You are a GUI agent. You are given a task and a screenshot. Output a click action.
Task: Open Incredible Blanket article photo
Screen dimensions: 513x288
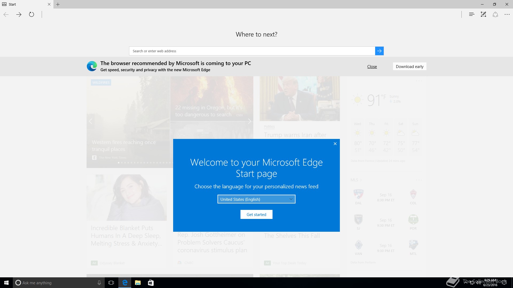[x=127, y=198]
